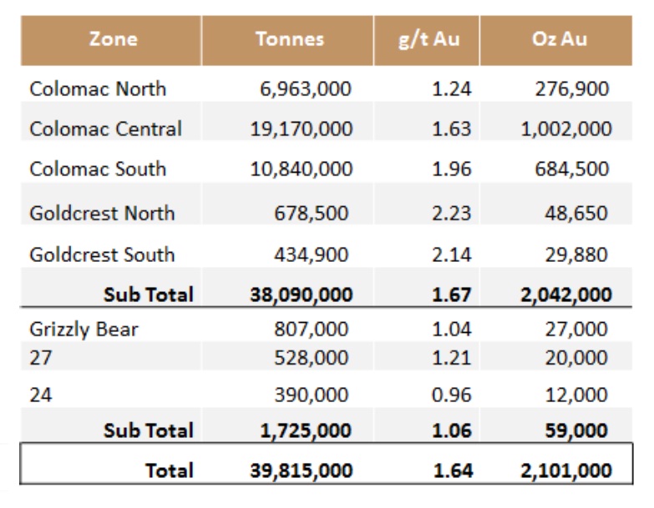Image resolution: width=654 pixels, height=508 pixels.
Task: Click the bottom Total row label
Action: coord(169,470)
